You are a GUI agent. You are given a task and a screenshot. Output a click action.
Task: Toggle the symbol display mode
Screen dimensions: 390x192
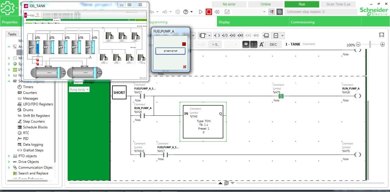(x=253, y=44)
